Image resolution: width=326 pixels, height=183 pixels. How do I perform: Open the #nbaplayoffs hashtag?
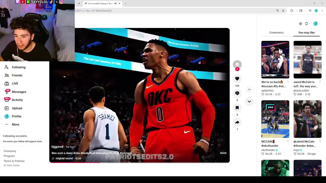[x=104, y=153]
